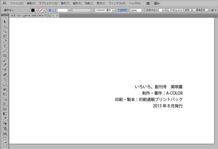Pick the Eyedropper tool
Viewport: 218px width, 149px height.
(x=5, y=118)
